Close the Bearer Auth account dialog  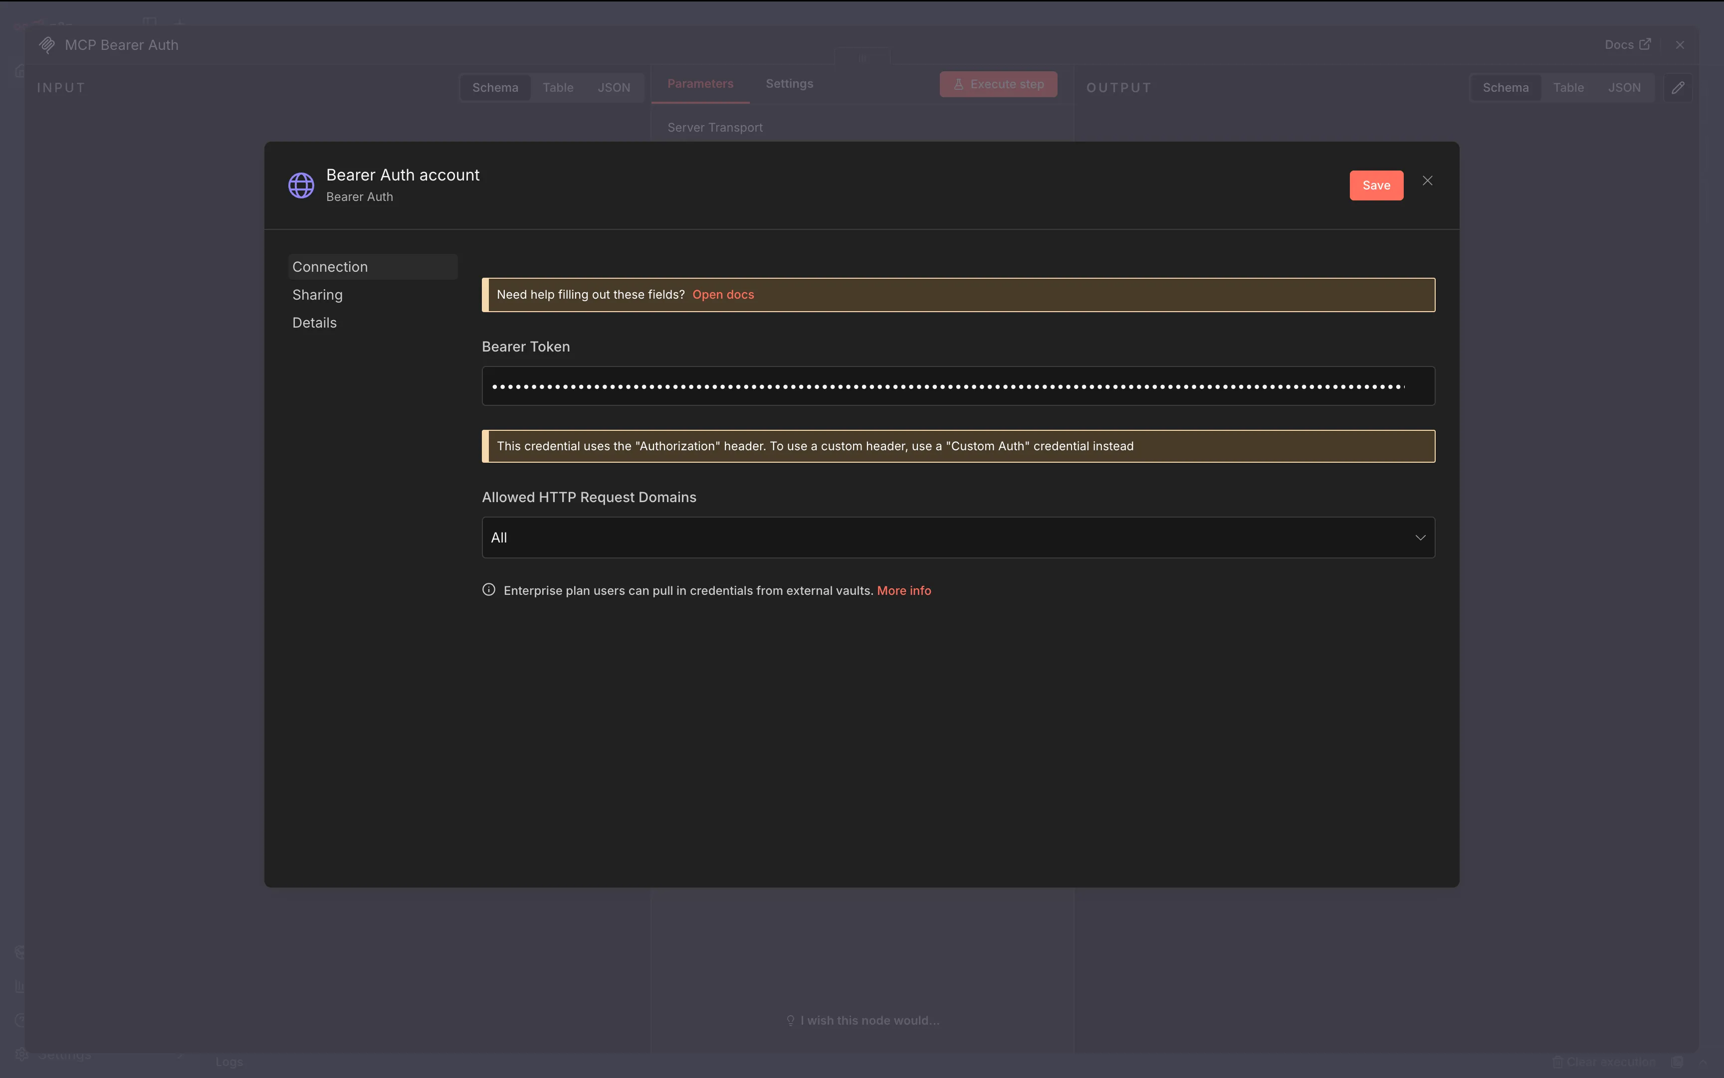click(x=1427, y=181)
